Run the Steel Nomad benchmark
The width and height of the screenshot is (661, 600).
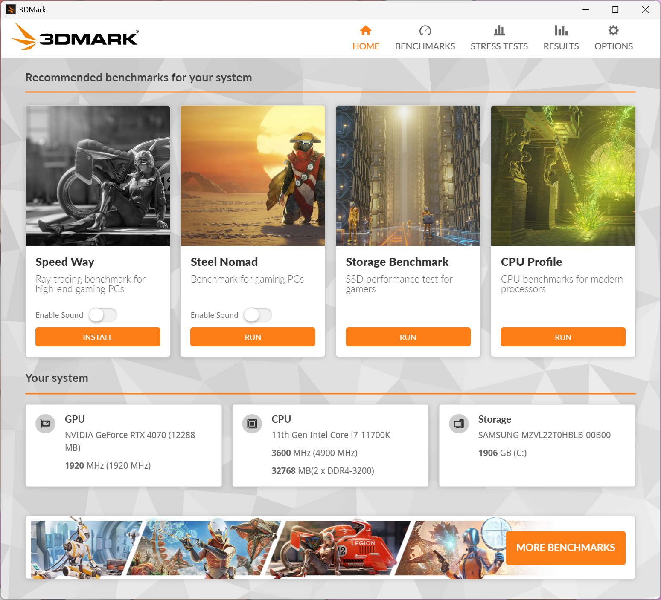(x=253, y=337)
